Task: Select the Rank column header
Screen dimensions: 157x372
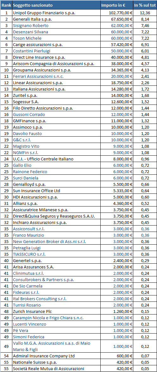Action: tap(6, 5)
